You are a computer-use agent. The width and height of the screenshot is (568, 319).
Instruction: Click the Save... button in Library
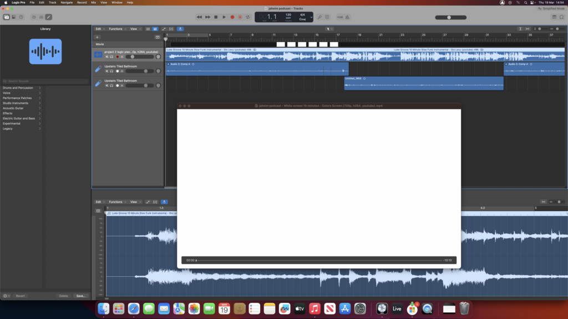pyautogui.click(x=80, y=296)
